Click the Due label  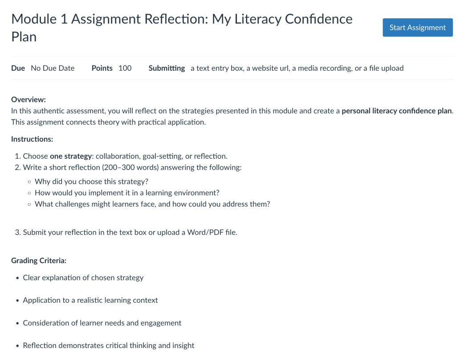click(x=18, y=68)
